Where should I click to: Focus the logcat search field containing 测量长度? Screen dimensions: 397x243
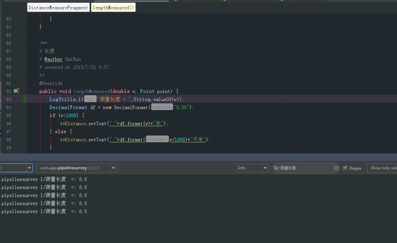pyautogui.click(x=306, y=168)
